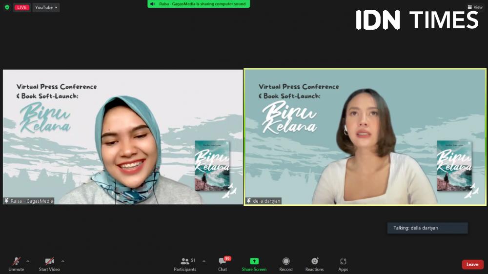Unmute the microphone
This screenshot has height=274, width=488.
(x=16, y=264)
